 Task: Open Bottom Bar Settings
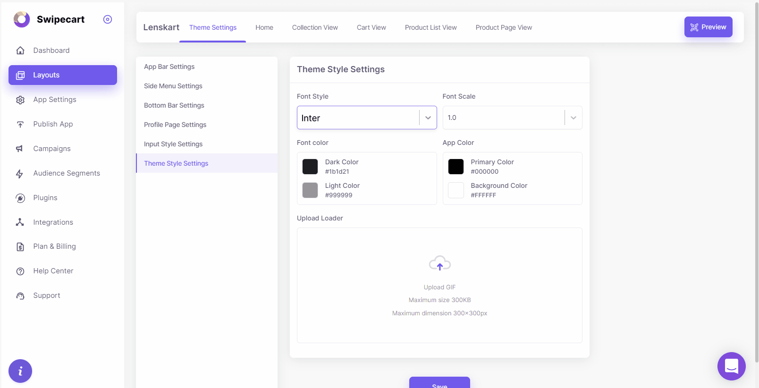(207, 105)
